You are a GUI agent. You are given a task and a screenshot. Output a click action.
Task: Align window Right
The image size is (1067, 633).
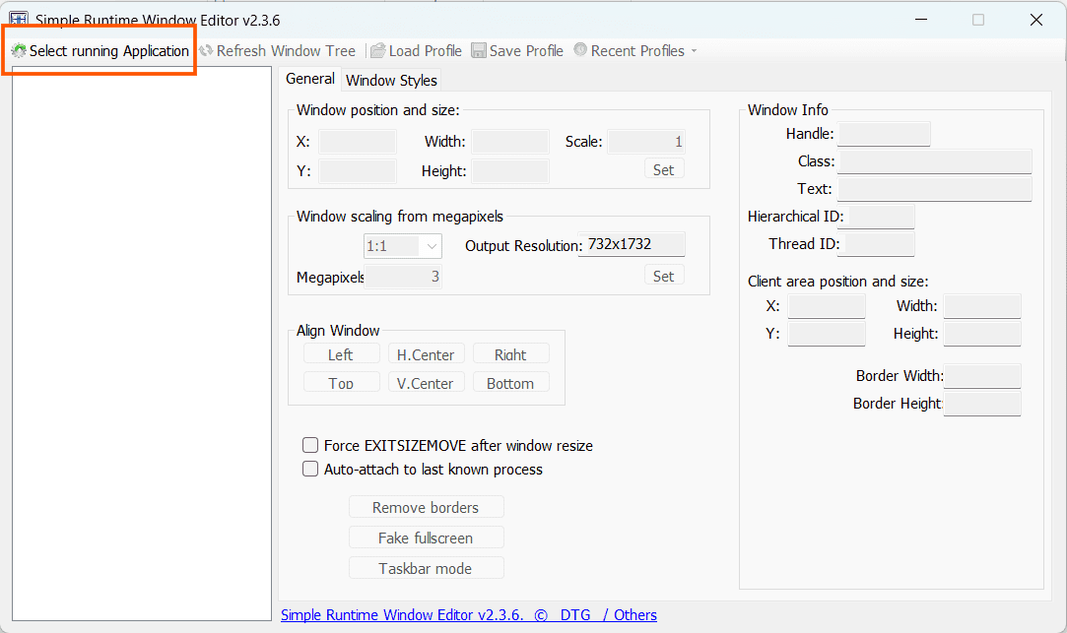tap(510, 354)
